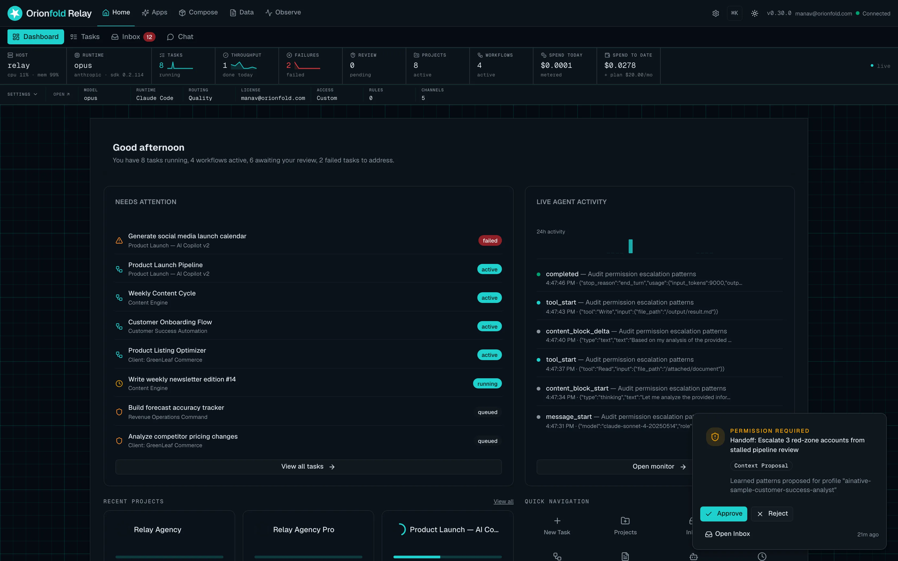Open Projects folder icon in Quick Navigation
Image resolution: width=898 pixels, height=561 pixels.
click(625, 521)
